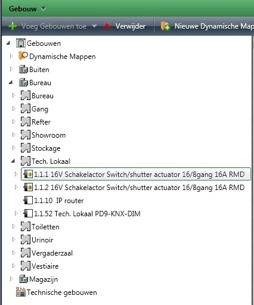This screenshot has height=305, width=254.
Task: Expand the Bureau room node
Action: click(14, 95)
